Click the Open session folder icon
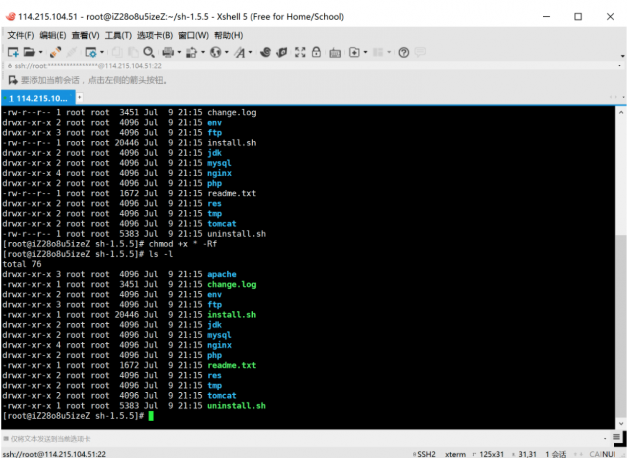 tap(29, 52)
